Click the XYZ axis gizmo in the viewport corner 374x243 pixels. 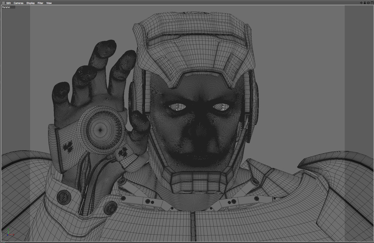tap(10, 233)
